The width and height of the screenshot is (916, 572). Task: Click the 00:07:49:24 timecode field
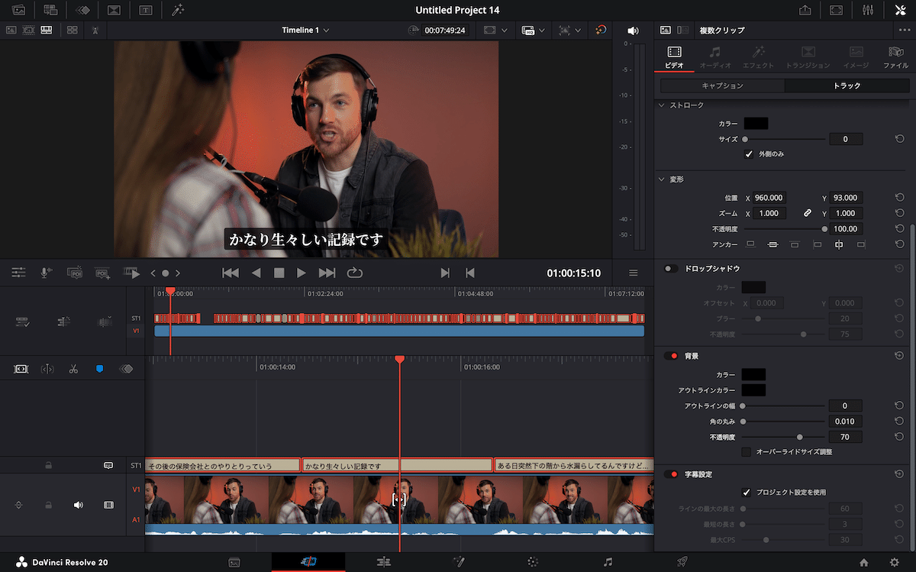click(447, 30)
